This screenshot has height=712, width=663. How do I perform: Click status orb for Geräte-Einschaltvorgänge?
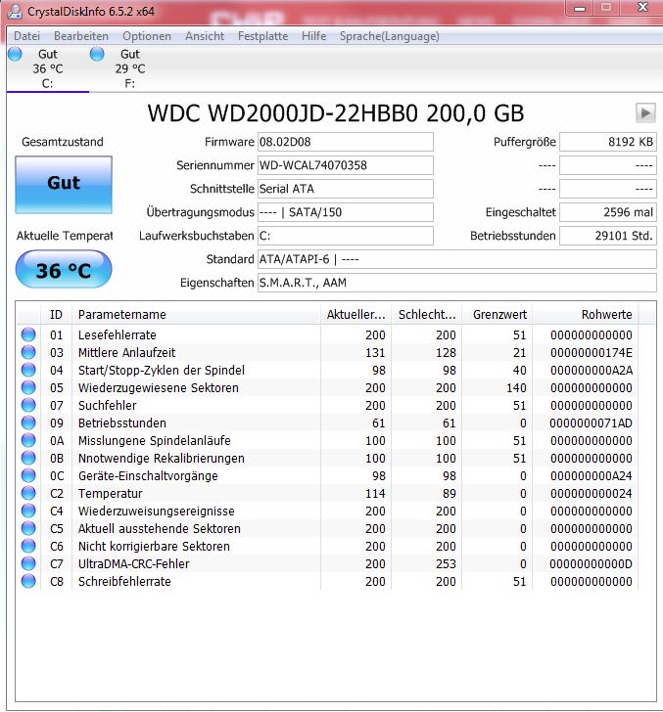[28, 476]
